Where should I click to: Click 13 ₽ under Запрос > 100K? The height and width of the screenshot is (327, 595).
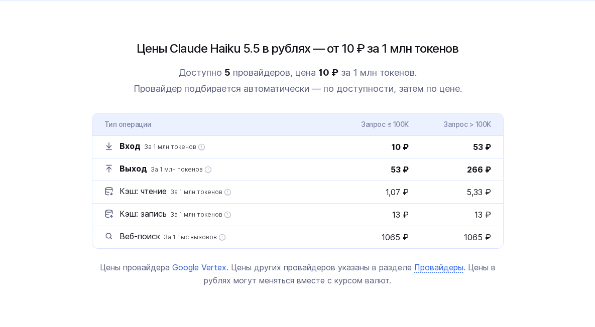click(483, 215)
